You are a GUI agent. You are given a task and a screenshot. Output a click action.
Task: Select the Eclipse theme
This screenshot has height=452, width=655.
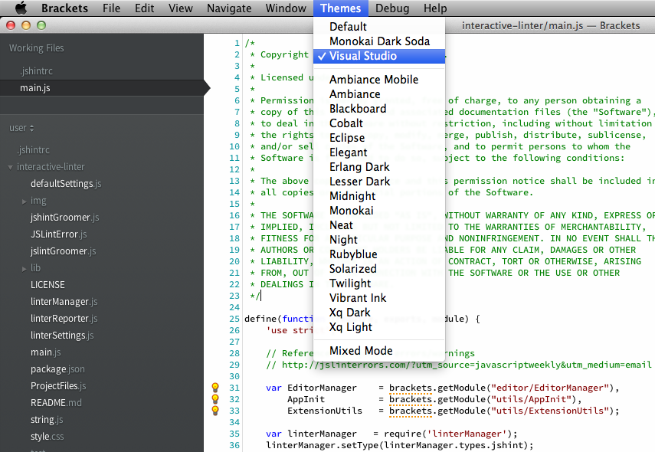tap(379, 138)
